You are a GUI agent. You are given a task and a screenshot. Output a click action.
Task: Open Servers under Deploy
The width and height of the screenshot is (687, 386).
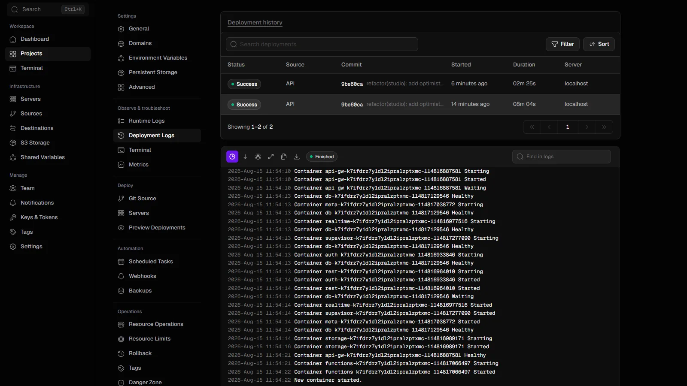[x=157, y=213]
